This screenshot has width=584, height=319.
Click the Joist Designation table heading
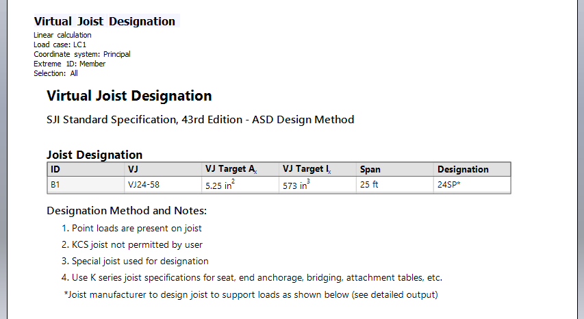94,155
